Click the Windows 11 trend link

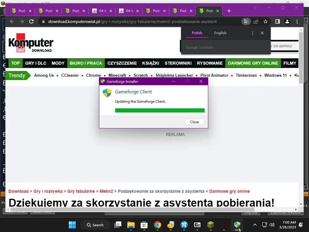coord(275,75)
